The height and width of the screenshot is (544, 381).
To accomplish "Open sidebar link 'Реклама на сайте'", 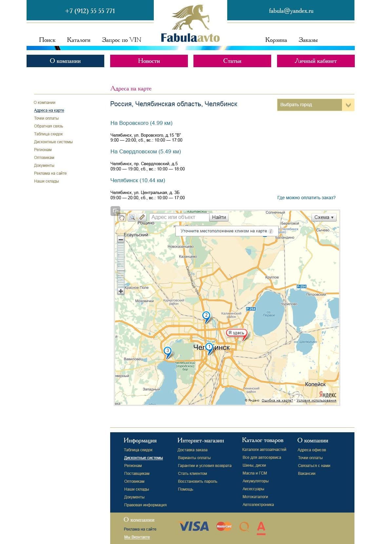I will click(50, 173).
